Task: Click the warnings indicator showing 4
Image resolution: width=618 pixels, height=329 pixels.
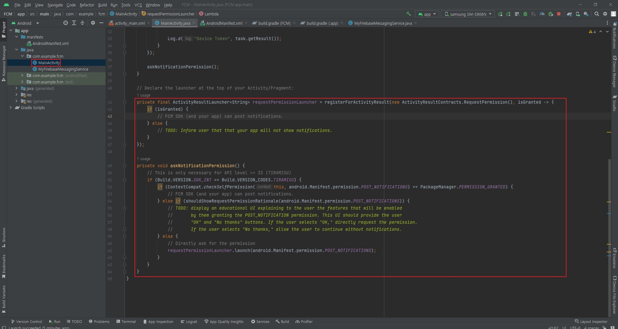Action: pos(592,31)
